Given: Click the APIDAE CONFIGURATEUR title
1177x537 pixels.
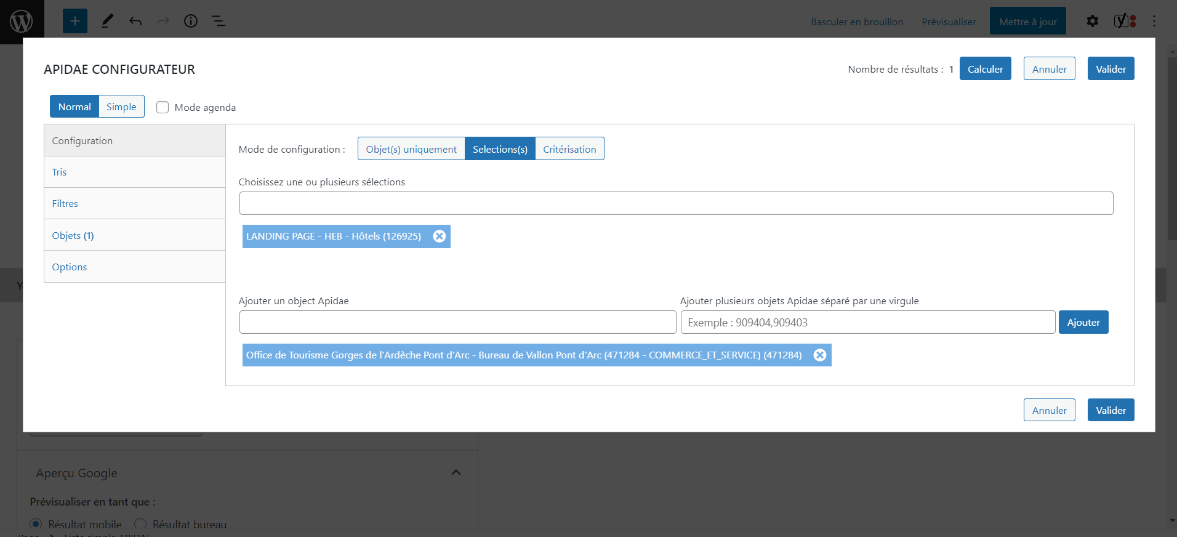Looking at the screenshot, I should (x=119, y=70).
